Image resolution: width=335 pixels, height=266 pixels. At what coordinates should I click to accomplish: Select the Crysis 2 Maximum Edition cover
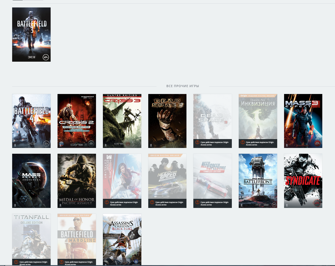(77, 121)
